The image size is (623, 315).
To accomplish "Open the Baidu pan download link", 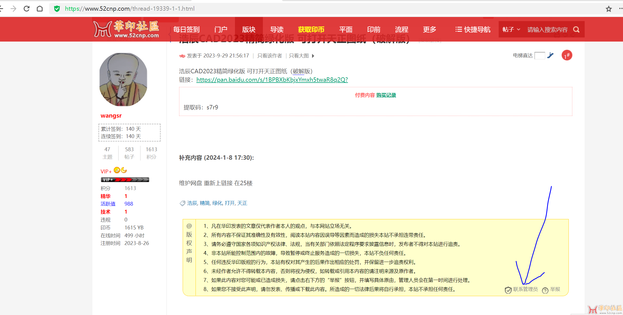I will pyautogui.click(x=272, y=80).
